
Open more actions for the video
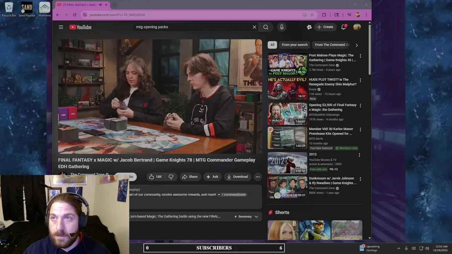258,177
